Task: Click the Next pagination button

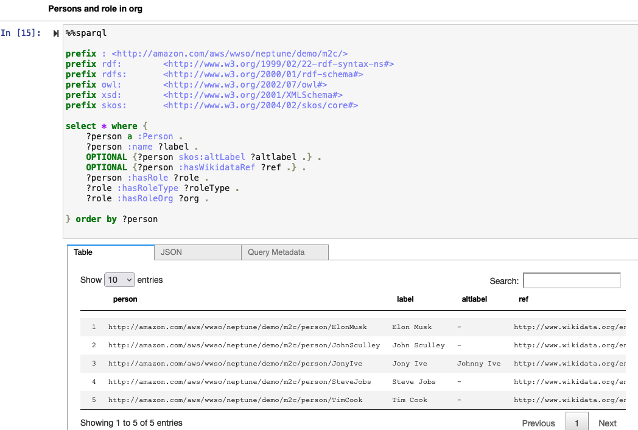Action: pos(607,423)
